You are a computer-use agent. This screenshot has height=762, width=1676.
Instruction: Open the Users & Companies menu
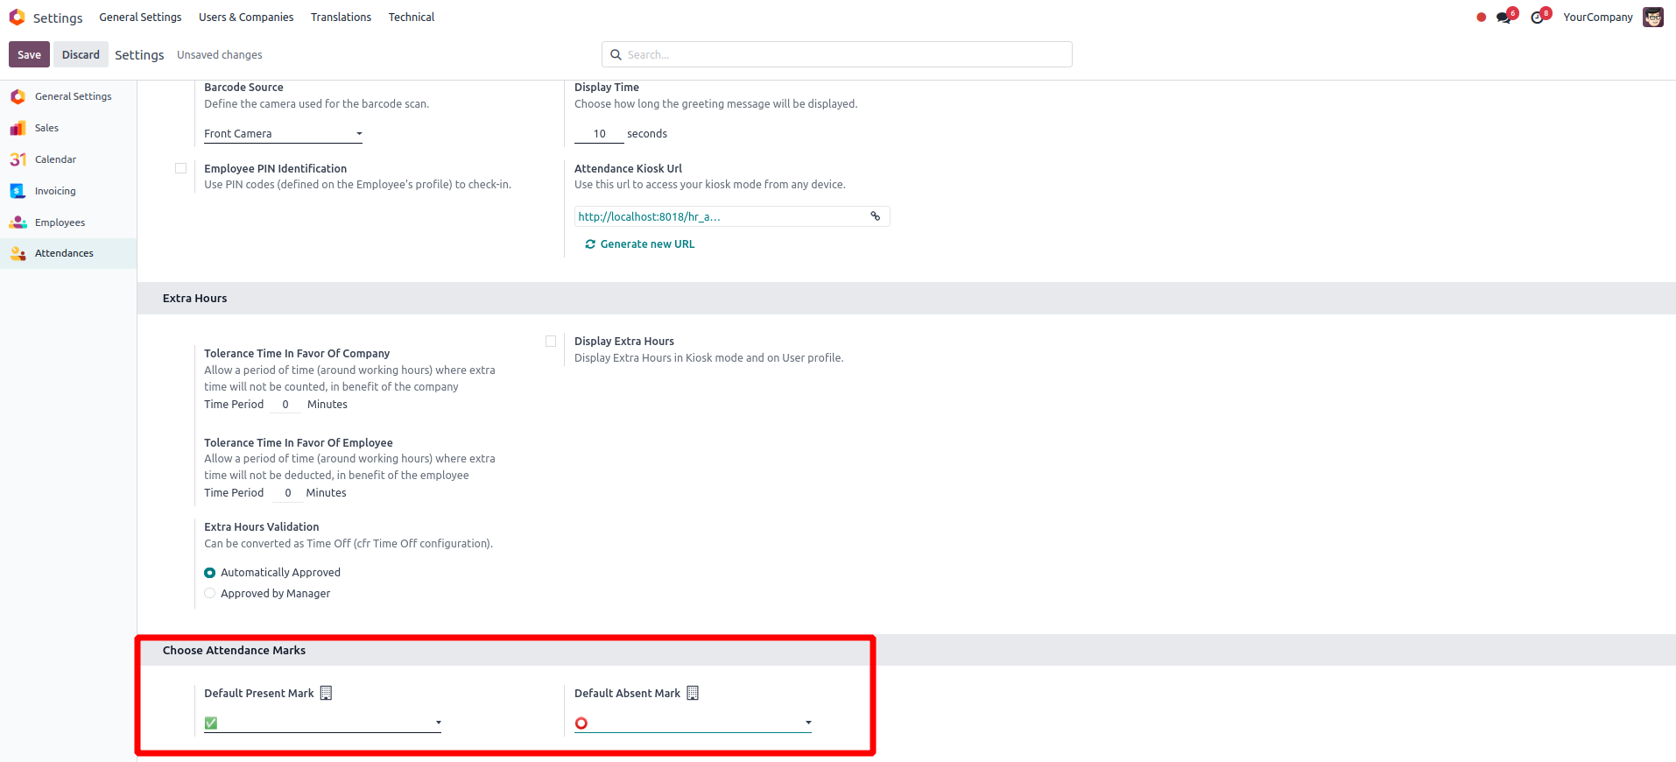point(246,18)
